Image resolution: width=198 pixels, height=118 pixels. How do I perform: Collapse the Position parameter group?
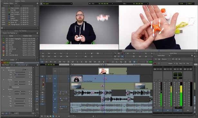pyautogui.click(x=4, y=89)
